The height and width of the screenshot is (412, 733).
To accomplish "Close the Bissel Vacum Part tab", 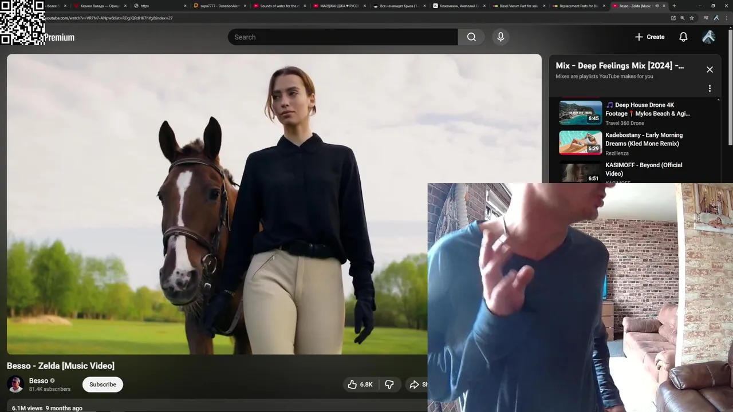I will [544, 6].
